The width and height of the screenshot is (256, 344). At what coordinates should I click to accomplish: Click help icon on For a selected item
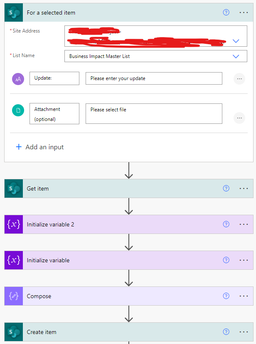pyautogui.click(x=226, y=13)
